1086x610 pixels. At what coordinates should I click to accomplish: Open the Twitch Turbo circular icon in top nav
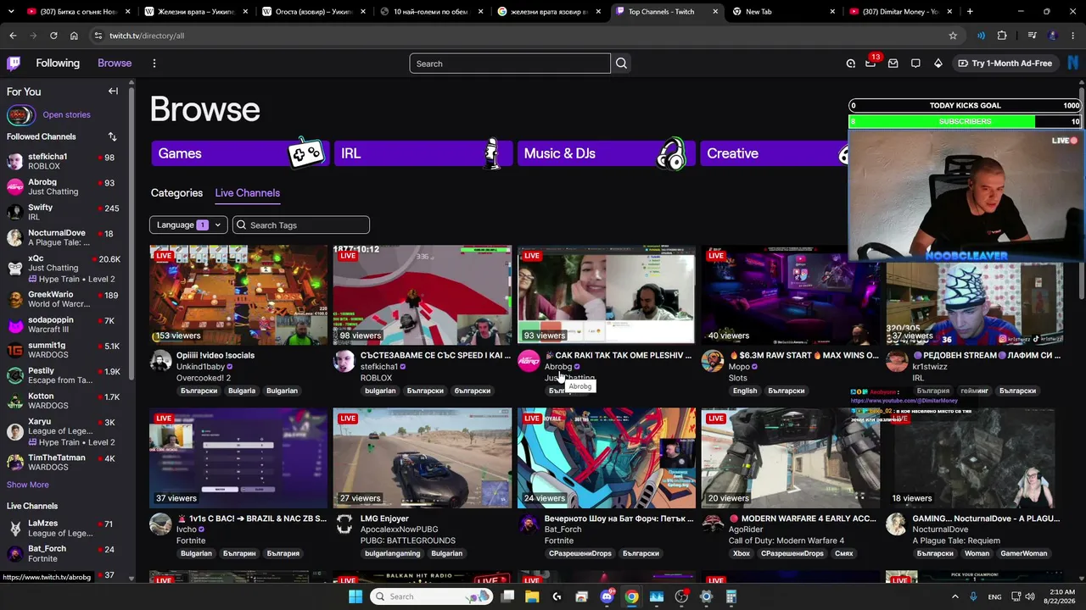[850, 64]
